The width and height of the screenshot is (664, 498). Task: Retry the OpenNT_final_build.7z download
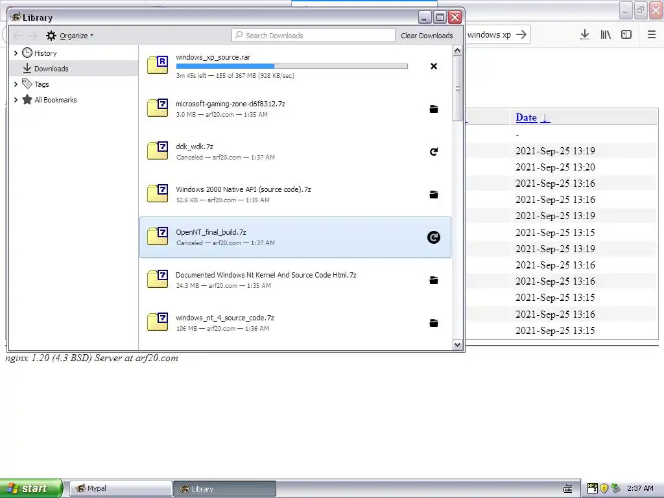tap(434, 237)
